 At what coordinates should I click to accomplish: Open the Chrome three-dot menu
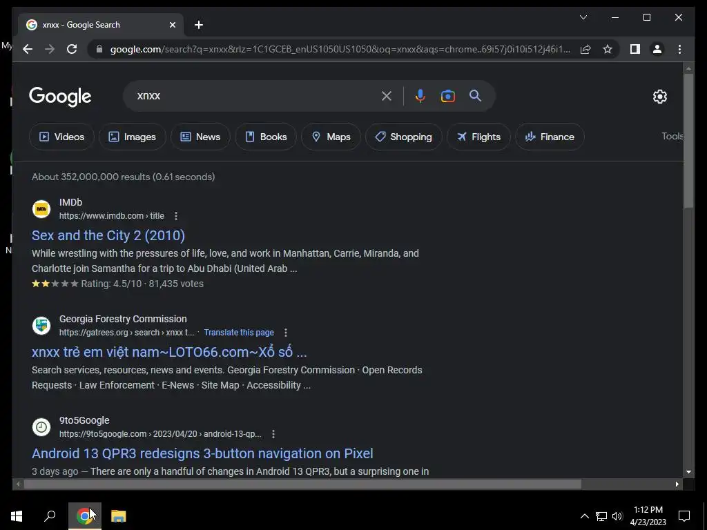tap(679, 49)
